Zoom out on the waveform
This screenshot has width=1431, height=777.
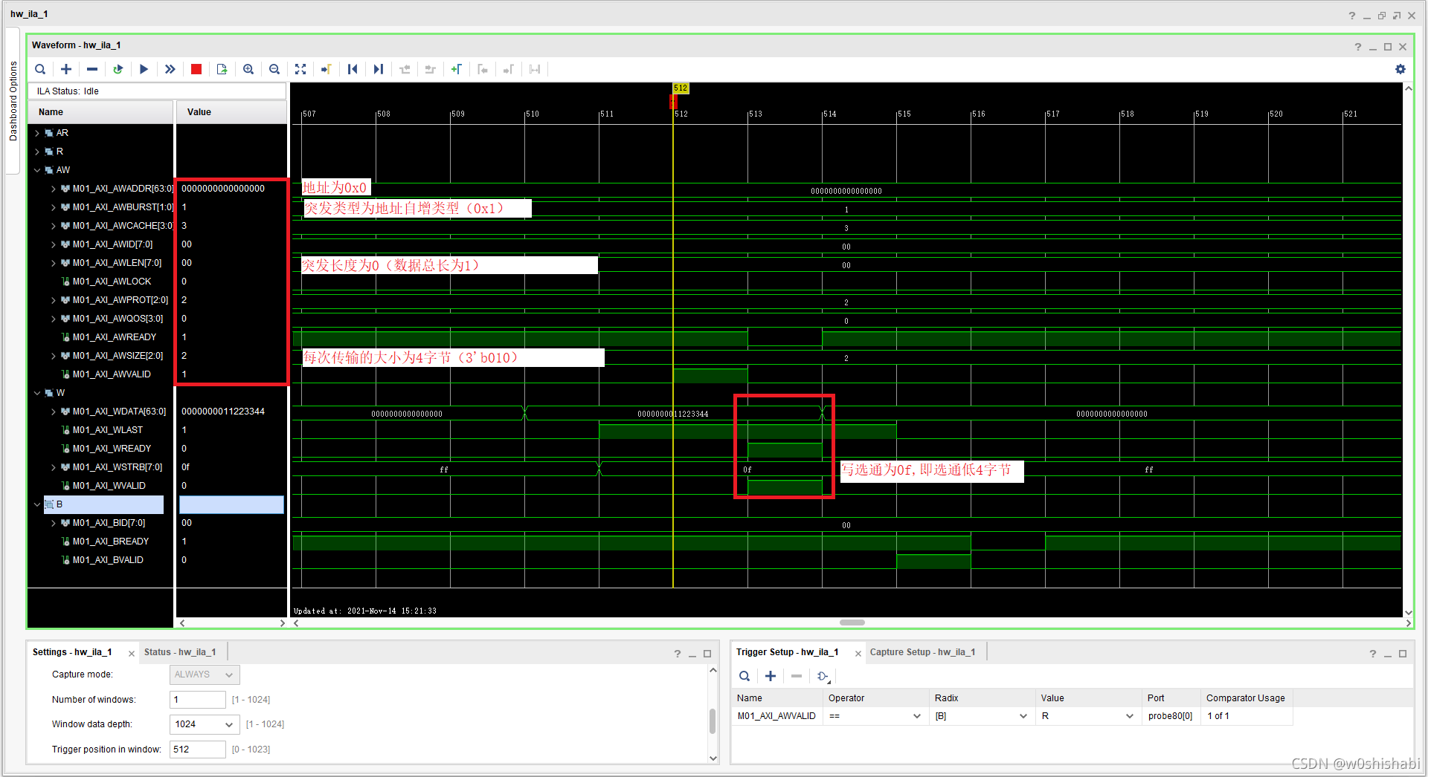point(274,69)
